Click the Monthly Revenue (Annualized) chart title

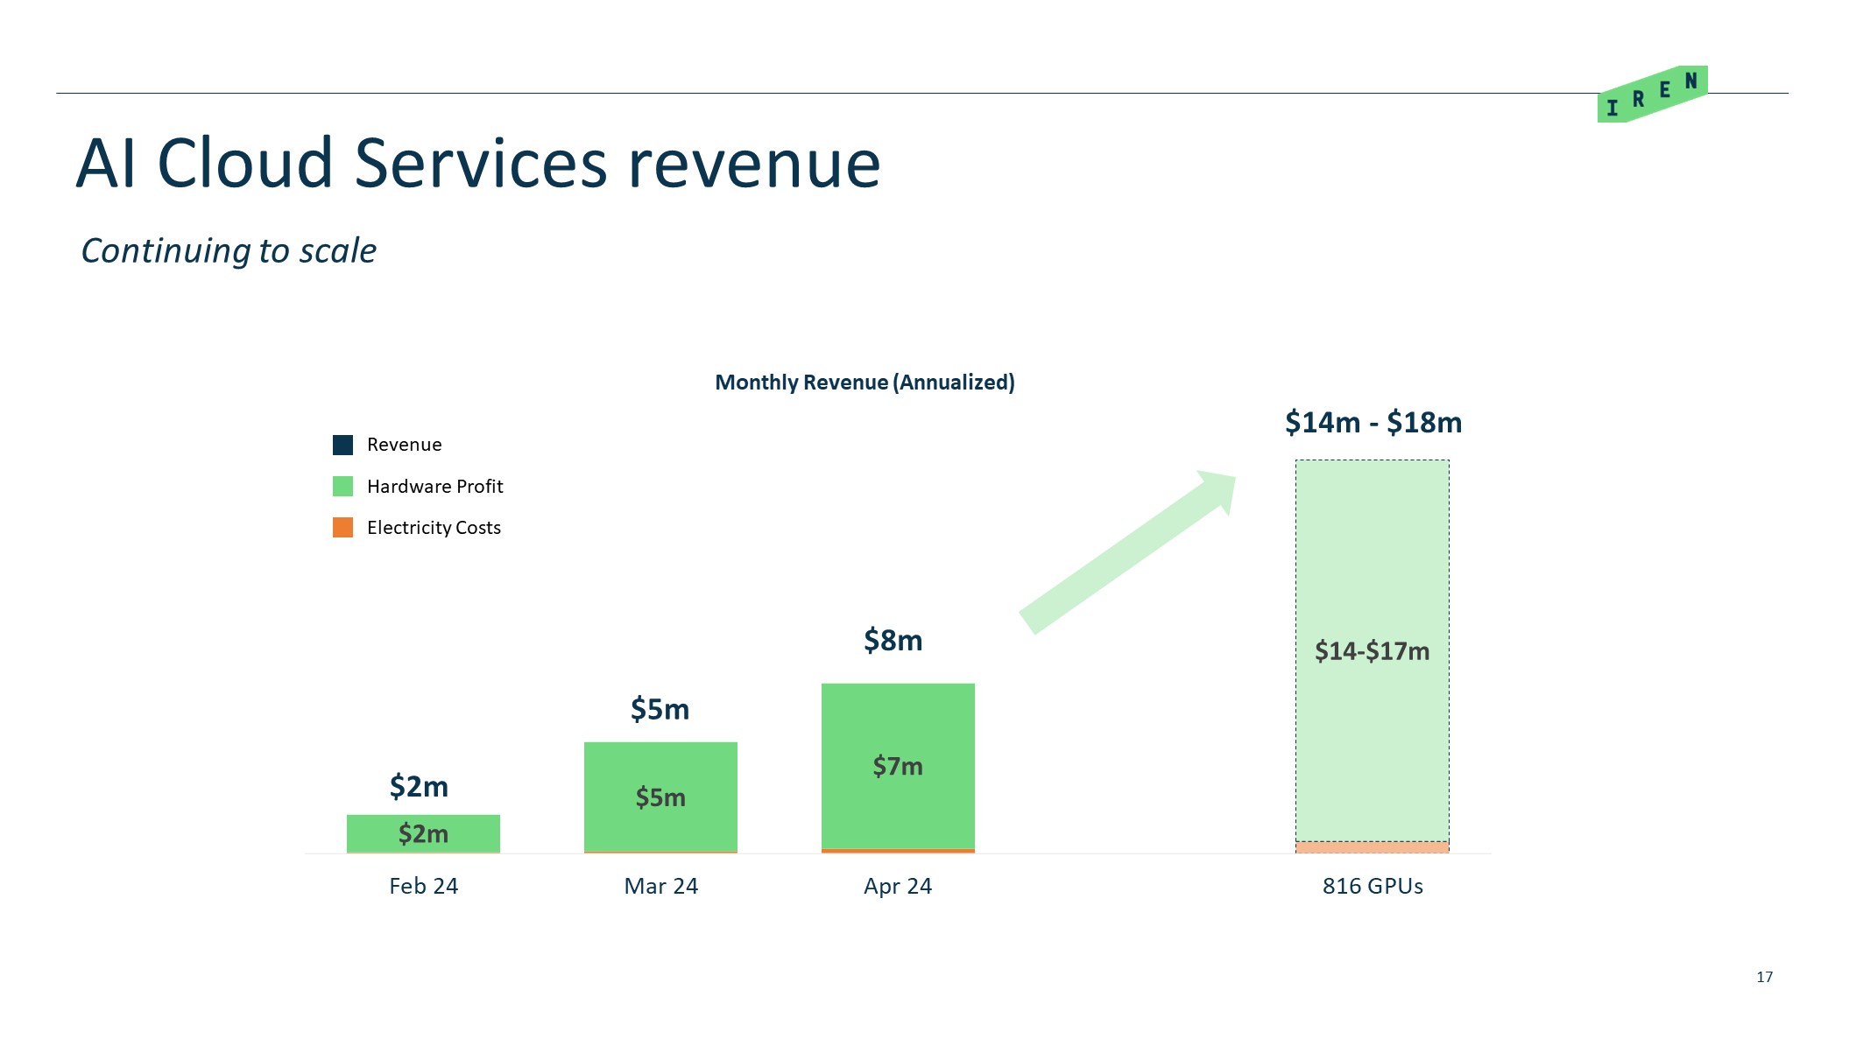point(865,383)
